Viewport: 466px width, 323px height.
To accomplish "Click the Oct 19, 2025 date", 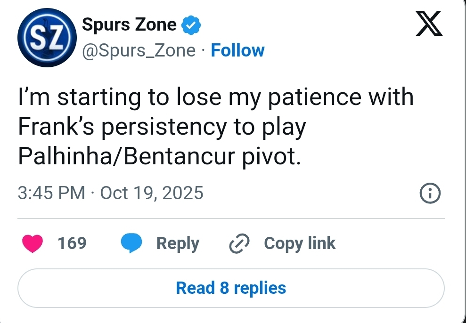I will [152, 193].
